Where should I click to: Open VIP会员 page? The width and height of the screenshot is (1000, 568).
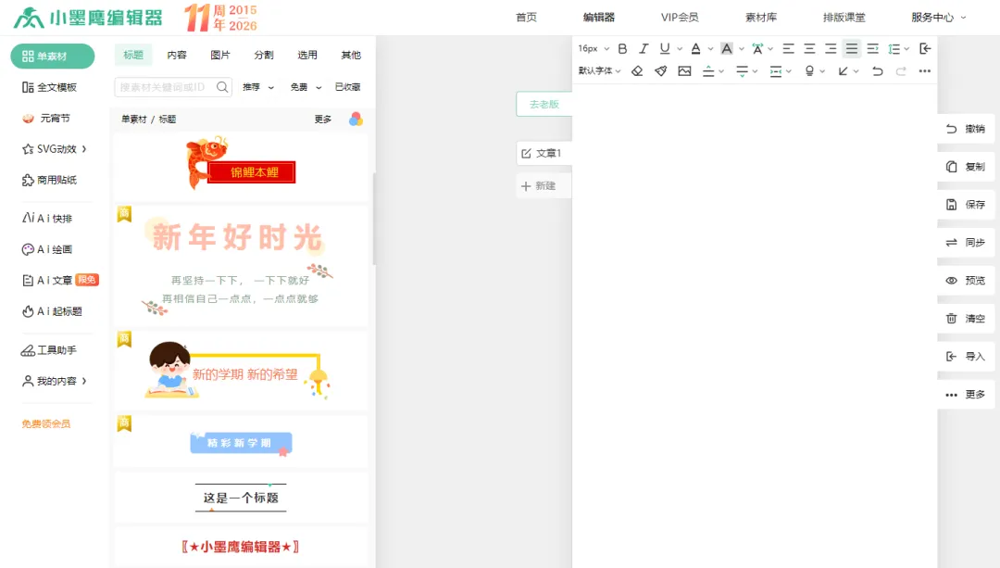(x=680, y=18)
